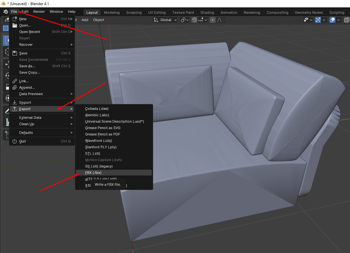Select Wavefront (.obj) from Export submenu
Image resolution: width=350 pixels, height=253 pixels.
98,141
